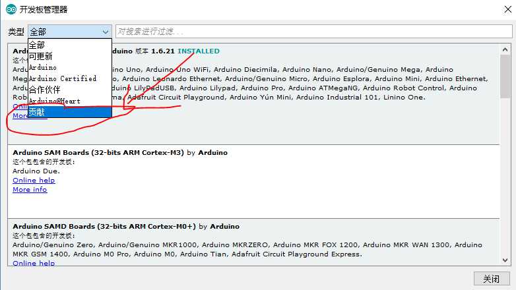516x290 pixels.
Task: Click the 关闭 close button
Action: pyautogui.click(x=492, y=279)
